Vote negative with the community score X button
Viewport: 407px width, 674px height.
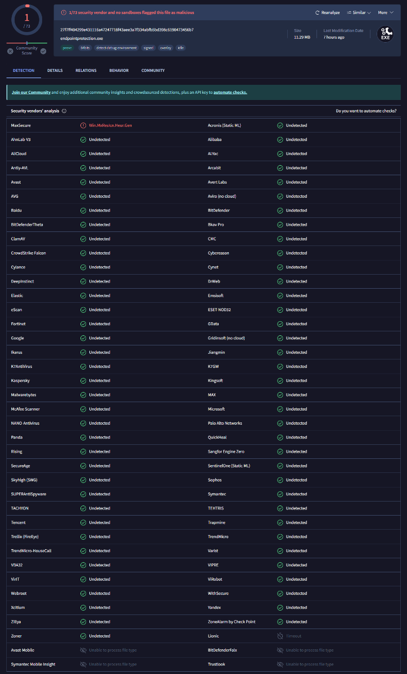coord(10,51)
